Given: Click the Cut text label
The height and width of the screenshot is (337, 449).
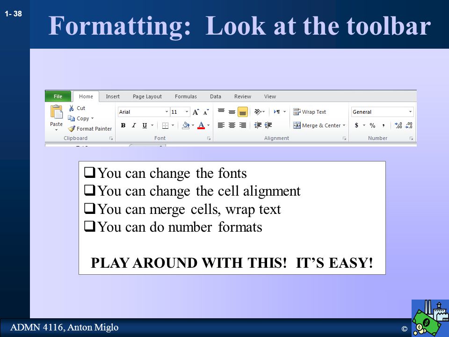Looking at the screenshot, I should point(81,108).
